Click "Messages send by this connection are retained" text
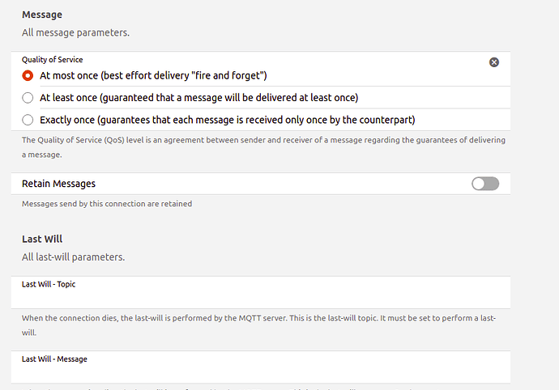 click(x=107, y=204)
